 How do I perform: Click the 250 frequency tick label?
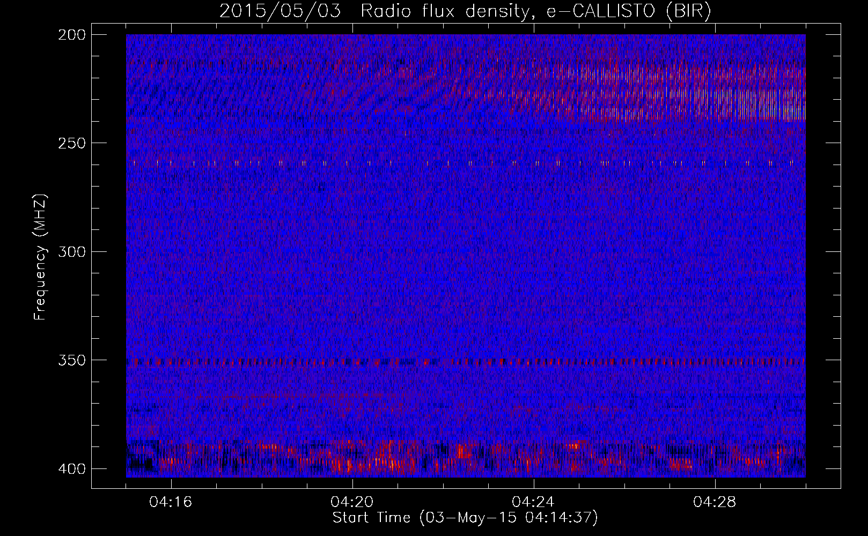click(71, 143)
